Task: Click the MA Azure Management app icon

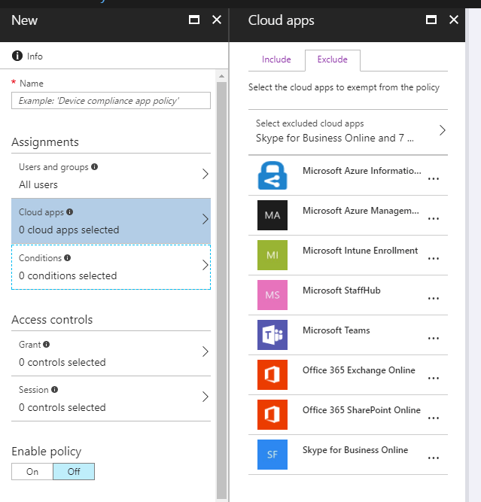Action: pyautogui.click(x=272, y=215)
